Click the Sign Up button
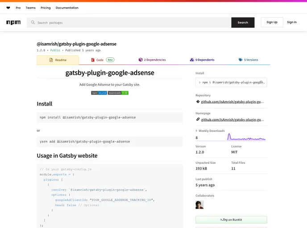This screenshot has width=307, height=228. (x=272, y=22)
